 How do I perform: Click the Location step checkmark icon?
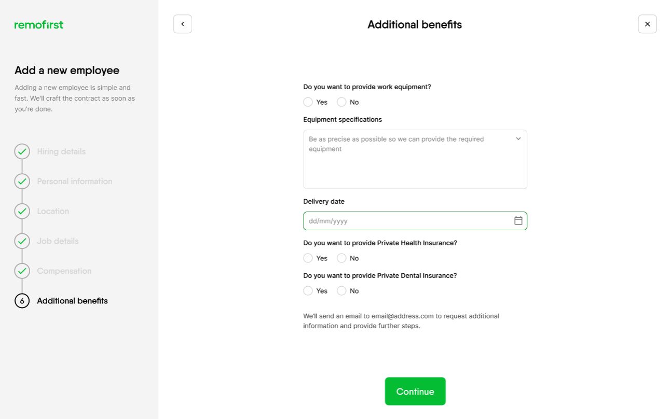[x=22, y=211]
